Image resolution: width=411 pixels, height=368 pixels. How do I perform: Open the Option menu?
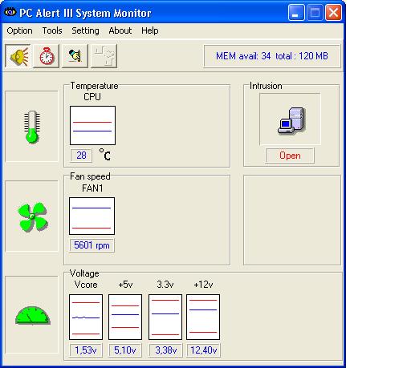point(19,30)
